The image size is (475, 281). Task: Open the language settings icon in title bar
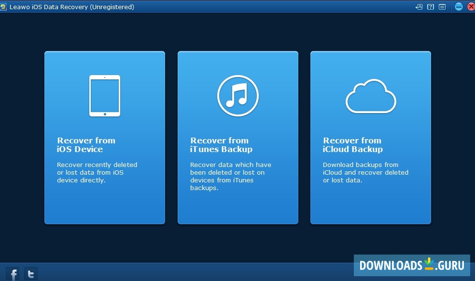point(419,7)
